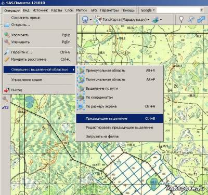Click the path drawing icon in toolbar

coord(191,19)
